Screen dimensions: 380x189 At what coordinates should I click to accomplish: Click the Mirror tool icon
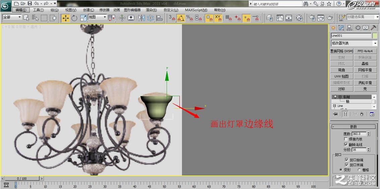[x=141, y=18]
